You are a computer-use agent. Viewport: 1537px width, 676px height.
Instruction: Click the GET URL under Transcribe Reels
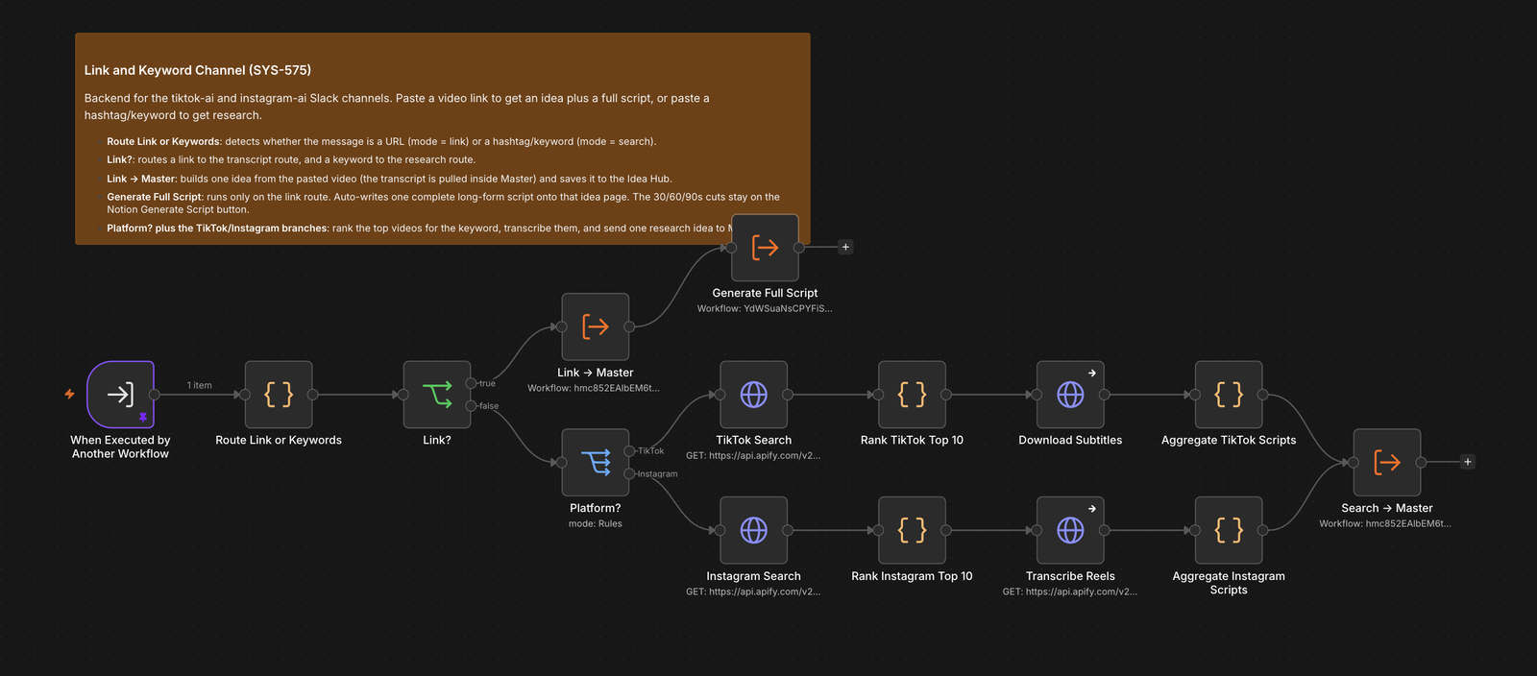[x=1070, y=591]
